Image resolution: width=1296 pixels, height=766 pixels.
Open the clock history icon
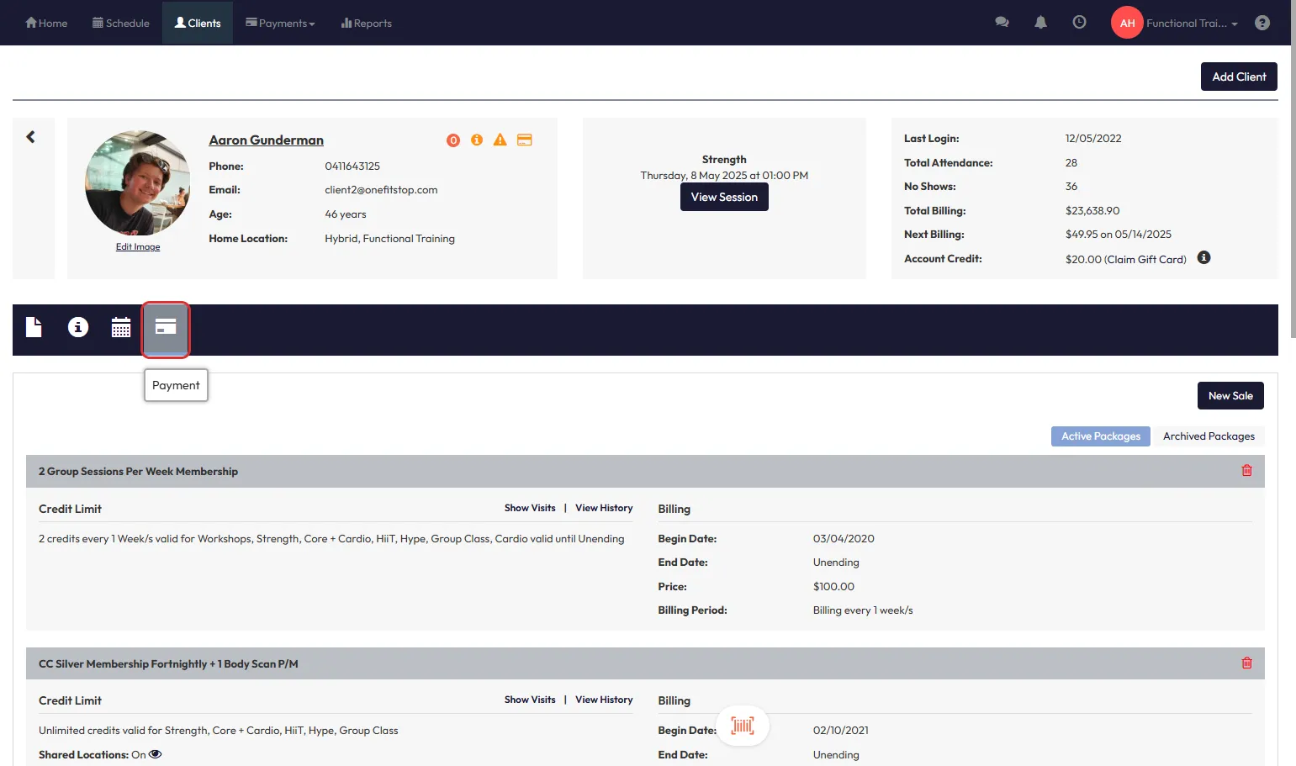click(1079, 23)
